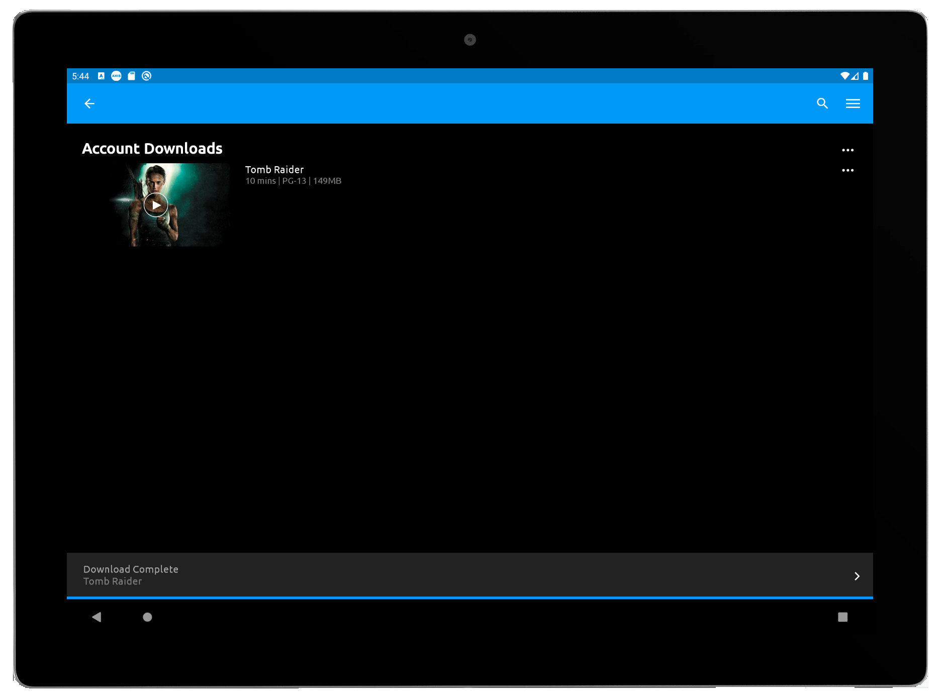
Task: Tap the AXIS notification icon in status bar
Action: point(116,76)
